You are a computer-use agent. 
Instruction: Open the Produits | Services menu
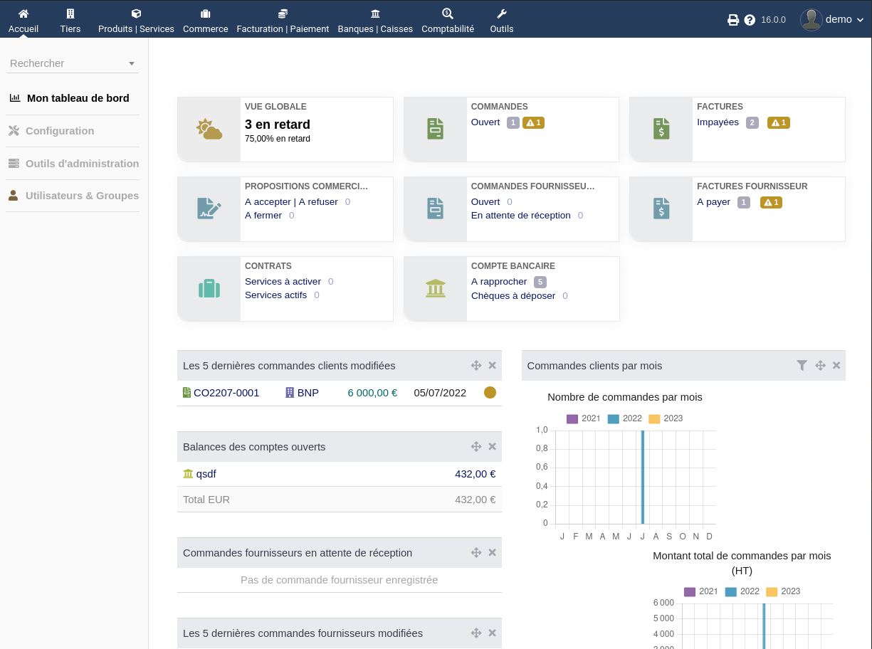(x=136, y=21)
